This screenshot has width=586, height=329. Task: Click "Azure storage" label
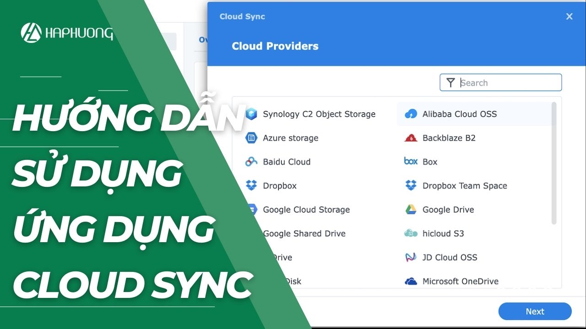click(x=291, y=138)
